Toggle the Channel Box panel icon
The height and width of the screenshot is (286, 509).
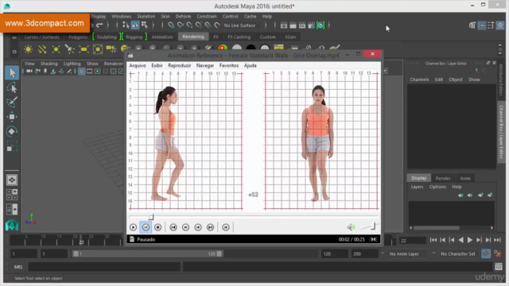pos(500,25)
